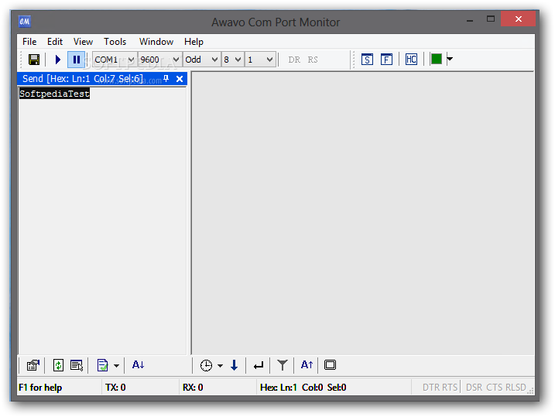Click the S window toolbar icon

pyautogui.click(x=367, y=60)
